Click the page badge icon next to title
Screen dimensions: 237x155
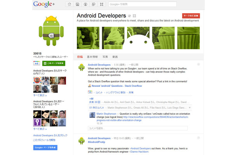coord(134,15)
